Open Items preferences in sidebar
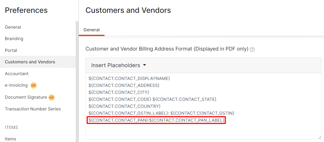 pyautogui.click(x=10, y=139)
